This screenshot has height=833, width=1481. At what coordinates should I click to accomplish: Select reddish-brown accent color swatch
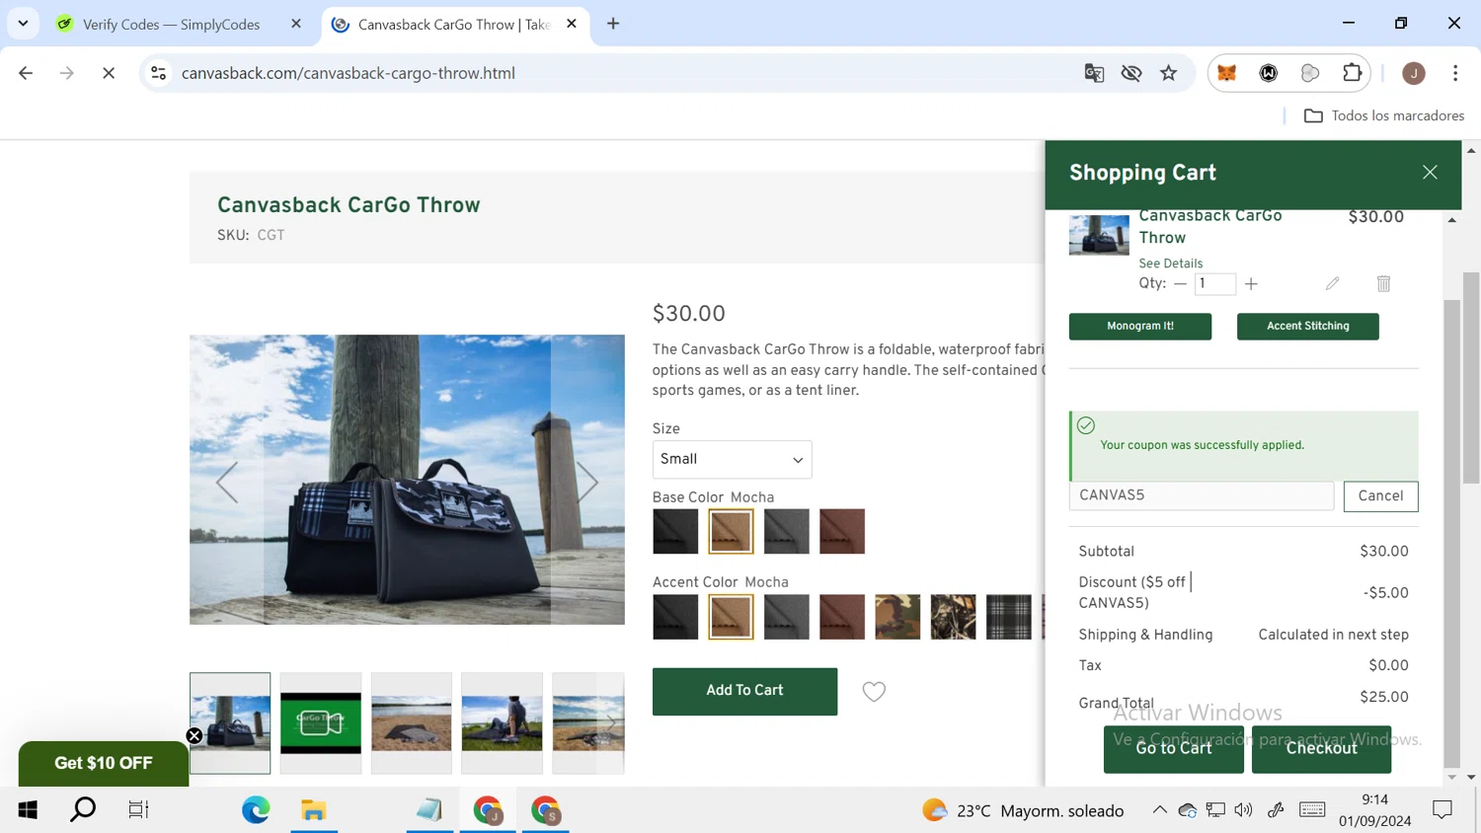(841, 617)
